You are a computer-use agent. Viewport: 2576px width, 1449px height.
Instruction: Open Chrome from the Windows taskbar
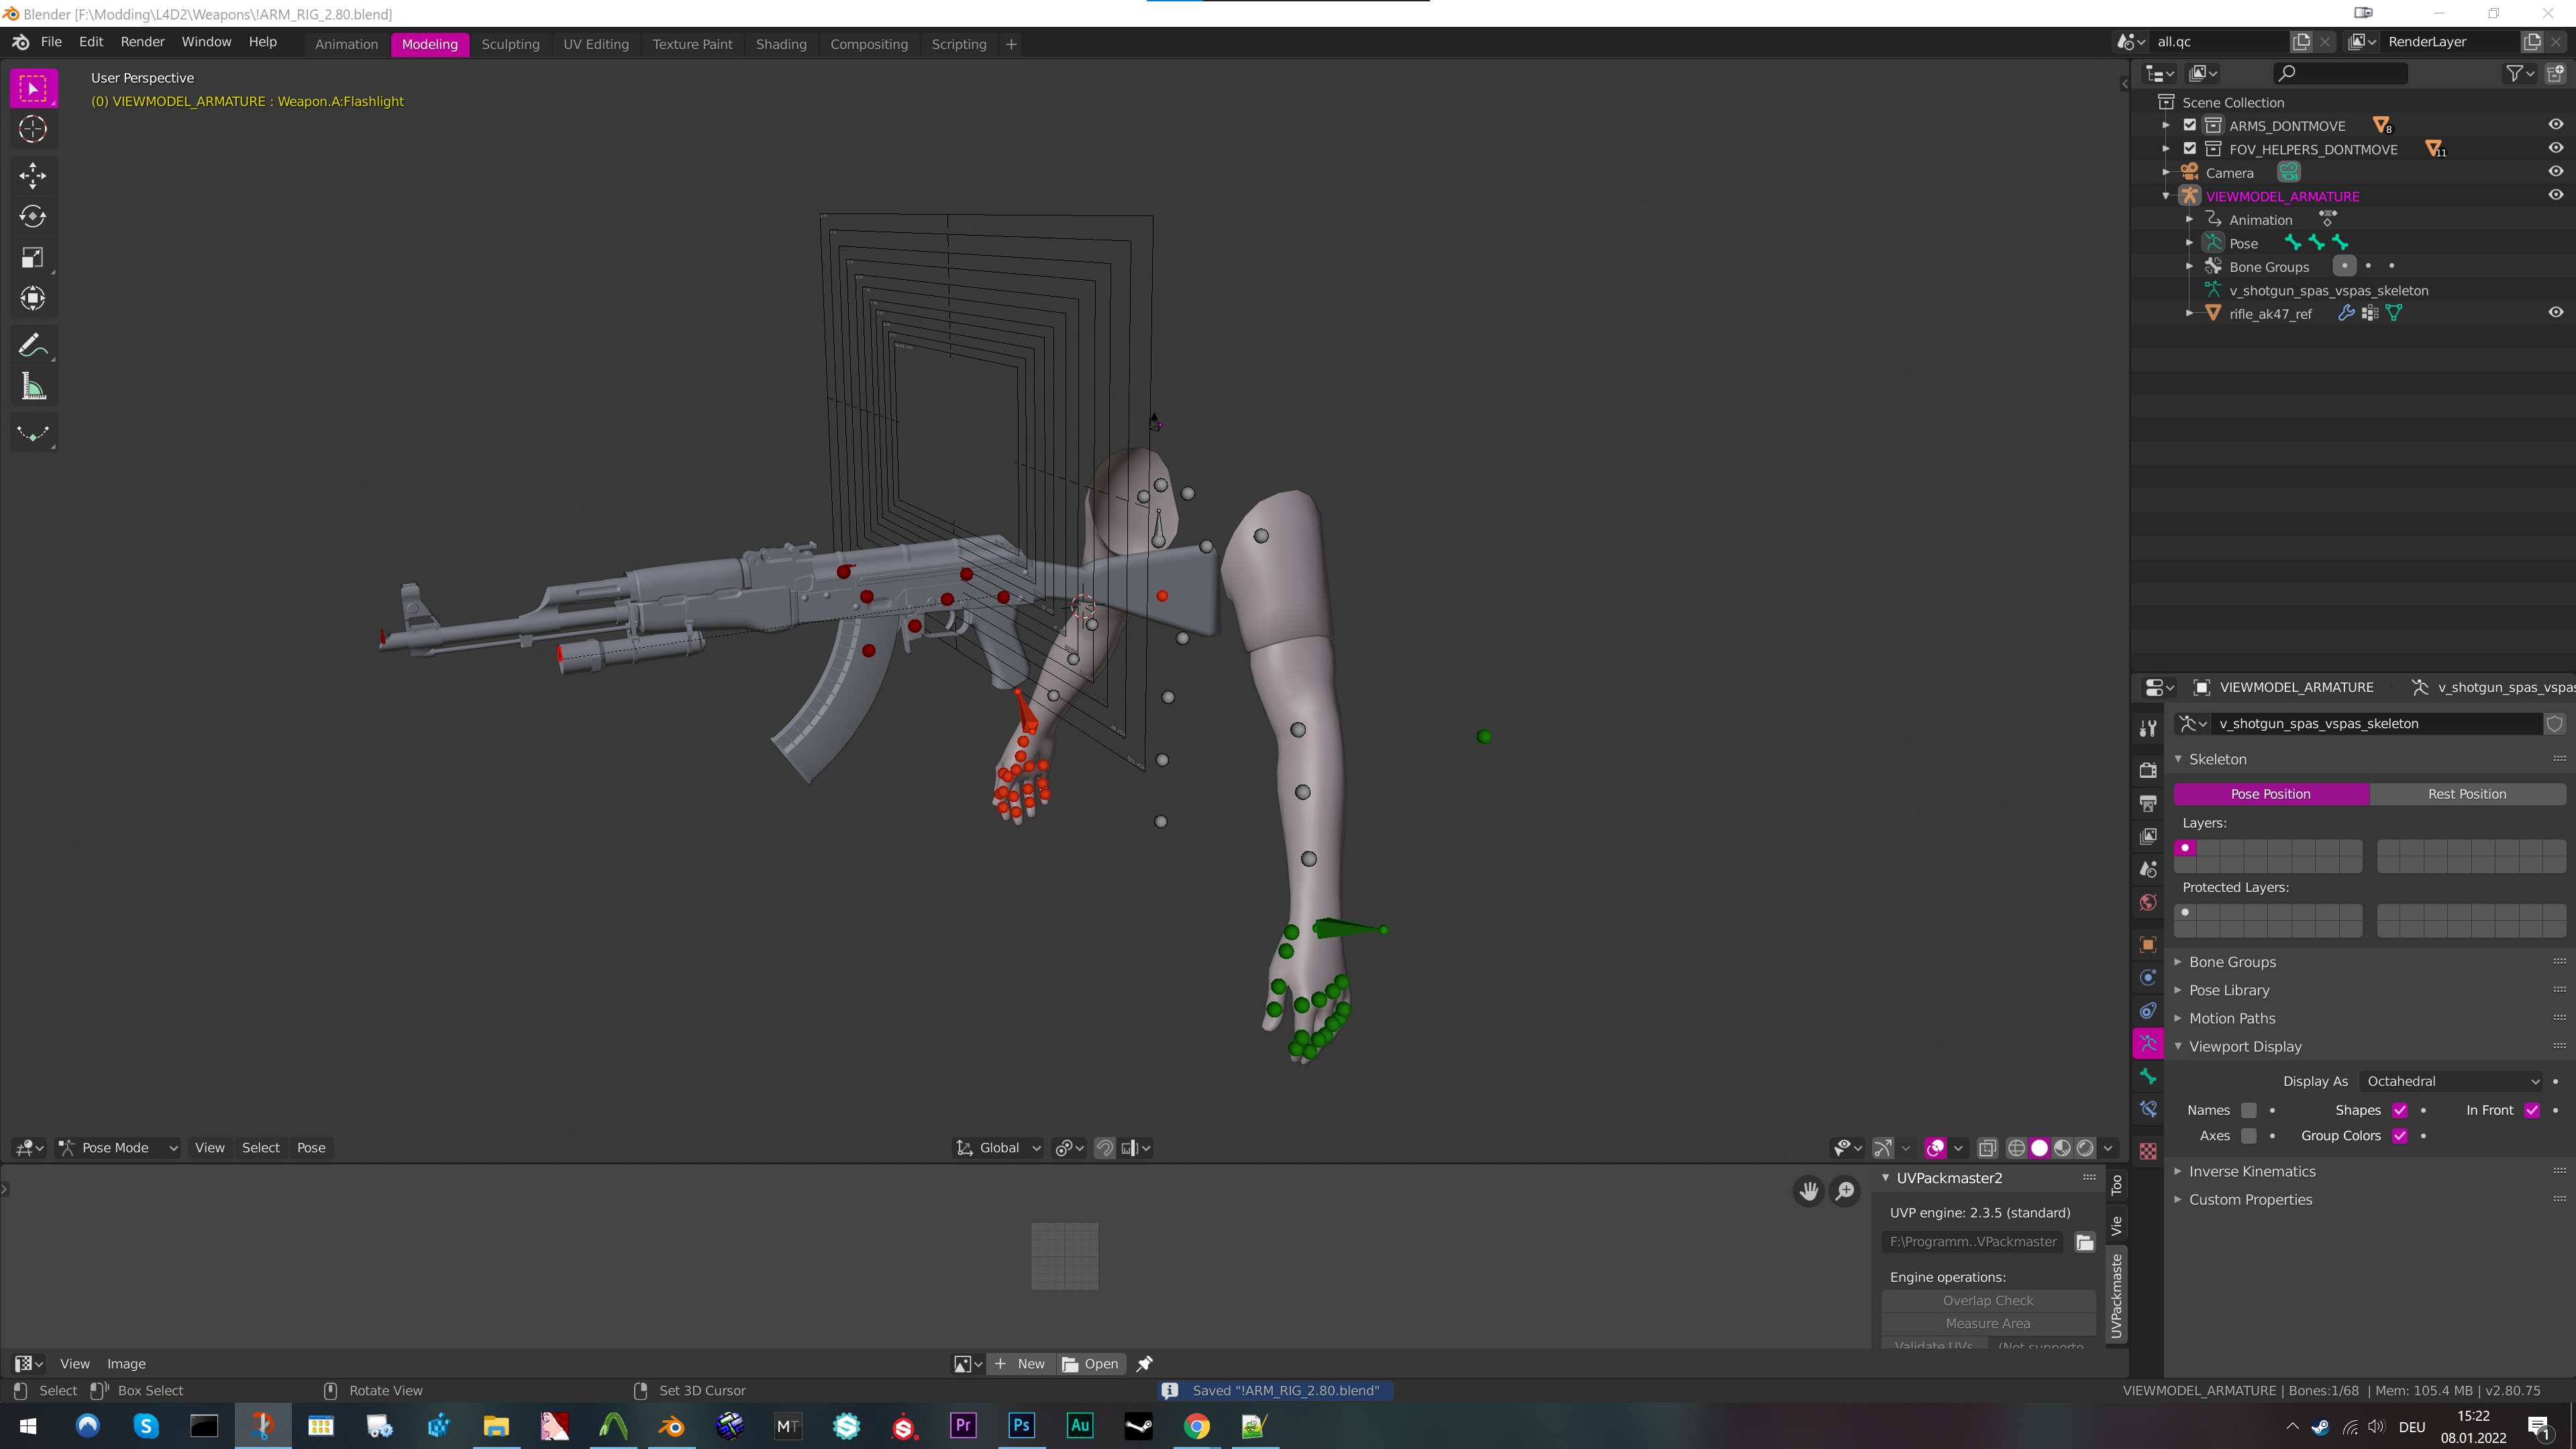tap(1196, 1426)
